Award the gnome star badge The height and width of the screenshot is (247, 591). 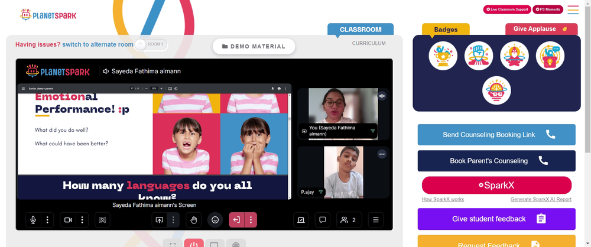514,56
